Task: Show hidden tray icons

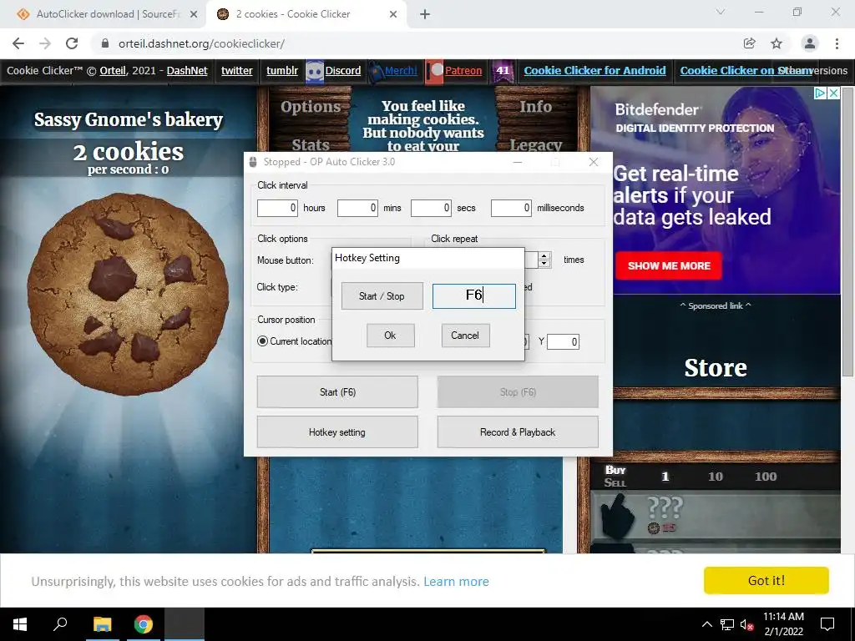Action: [706, 624]
